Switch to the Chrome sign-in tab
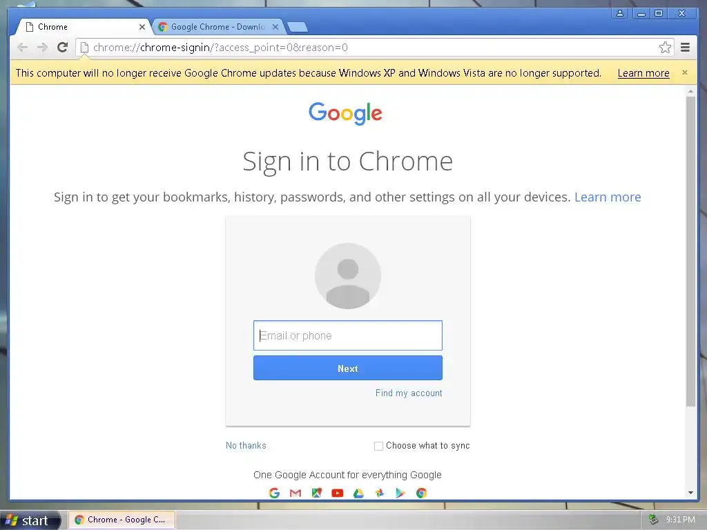 (84, 27)
